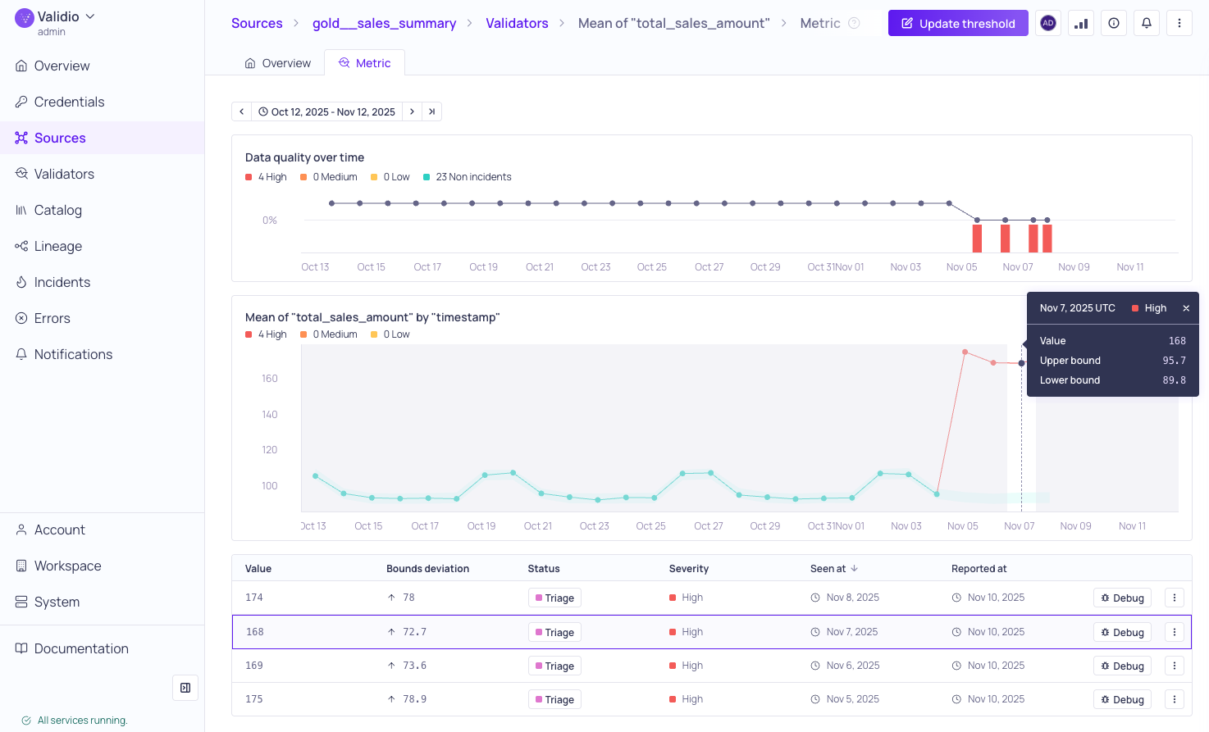Sort by the Seen at column
Image resolution: width=1209 pixels, height=732 pixels.
pos(834,568)
